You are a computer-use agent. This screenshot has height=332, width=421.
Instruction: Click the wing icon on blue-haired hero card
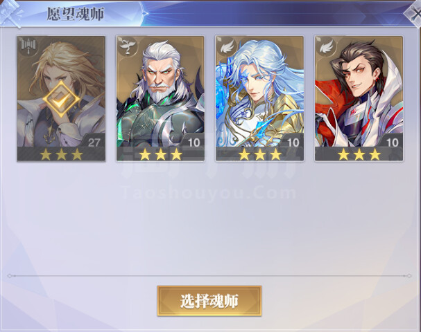(x=227, y=47)
